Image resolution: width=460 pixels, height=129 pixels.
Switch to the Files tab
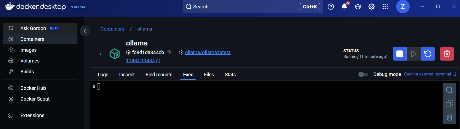click(x=209, y=75)
